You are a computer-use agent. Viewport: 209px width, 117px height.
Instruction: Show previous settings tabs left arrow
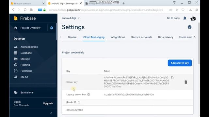pos(61,37)
